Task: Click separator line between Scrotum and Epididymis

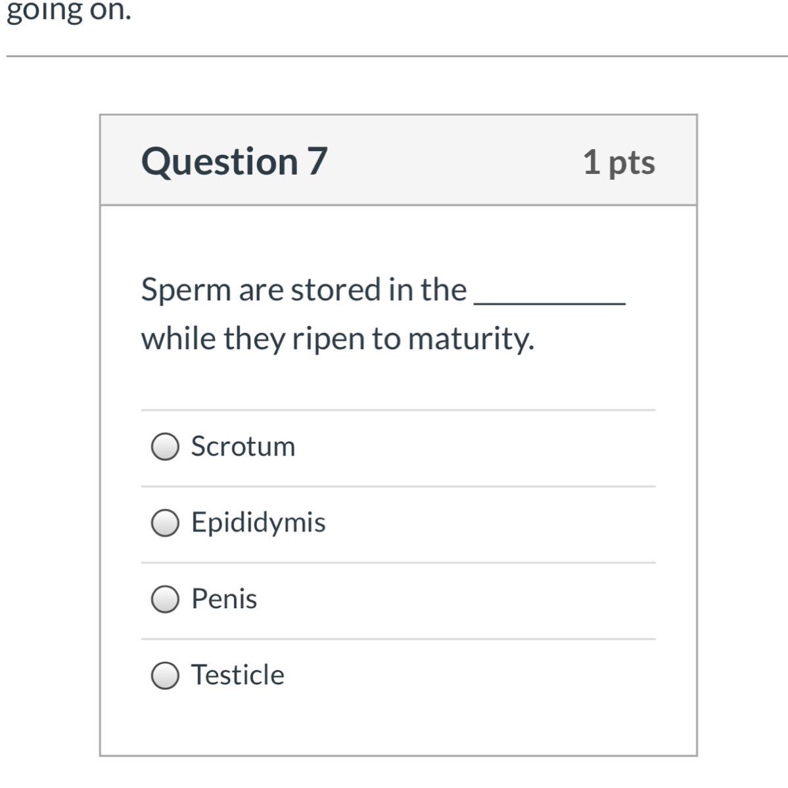Action: pos(398,487)
